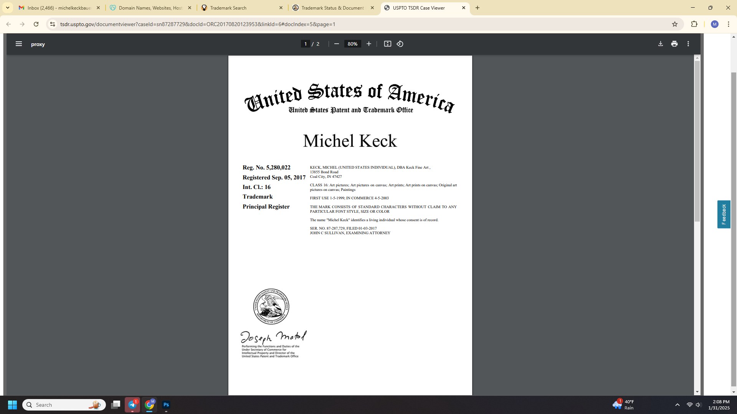This screenshot has width=737, height=414.
Task: Click the PDF viewer vertical scrollbar
Action: [x=697, y=141]
